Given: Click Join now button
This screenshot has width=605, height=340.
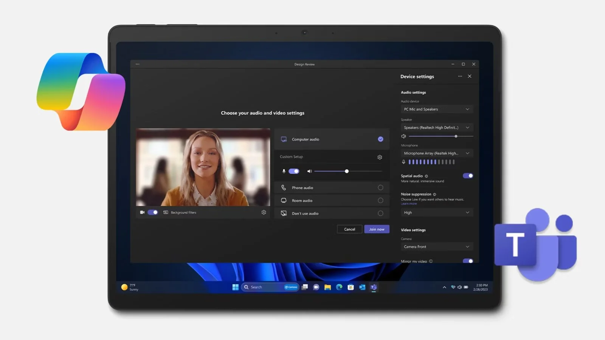Looking at the screenshot, I should (x=377, y=229).
